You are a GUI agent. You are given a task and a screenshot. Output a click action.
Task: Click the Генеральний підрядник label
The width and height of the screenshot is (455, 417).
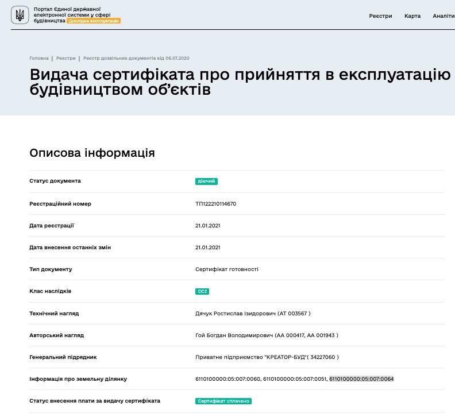click(x=63, y=357)
